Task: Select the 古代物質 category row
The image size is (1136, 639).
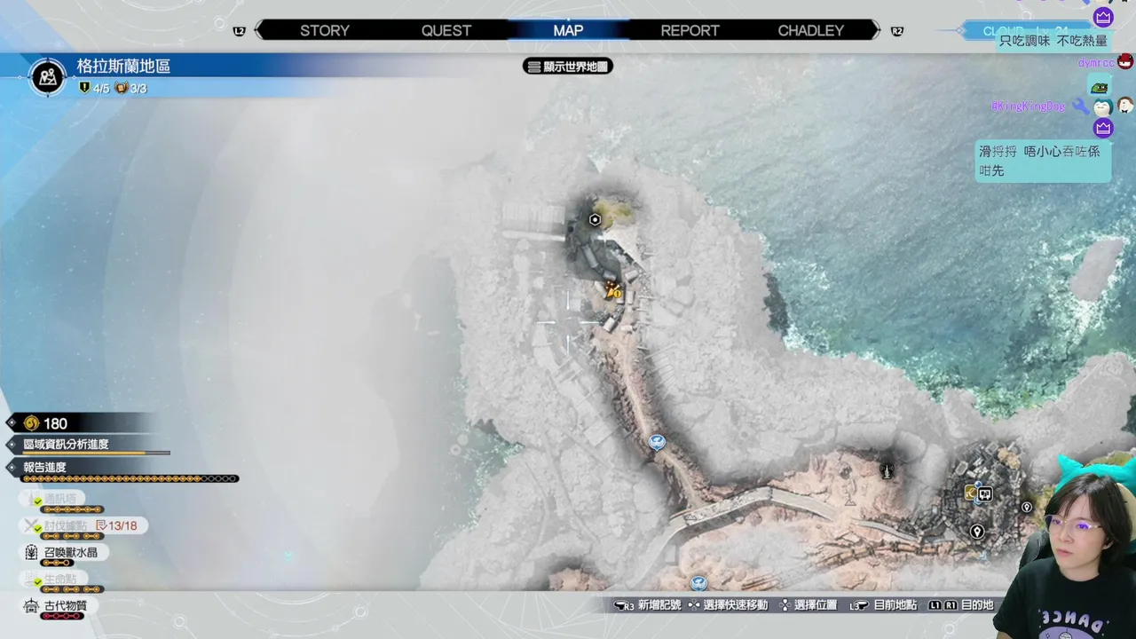Action: (59, 606)
